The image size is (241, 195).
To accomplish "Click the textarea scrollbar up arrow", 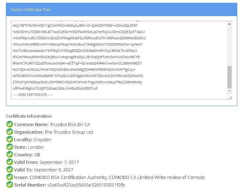I will [229, 24].
